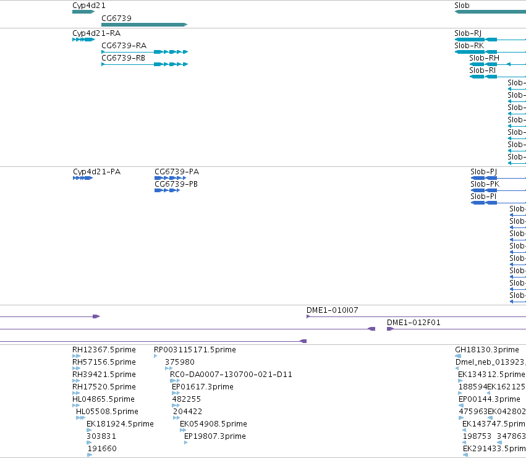Image resolution: width=526 pixels, height=458 pixels.
Task: Select feature 482255
Action: 176,405
